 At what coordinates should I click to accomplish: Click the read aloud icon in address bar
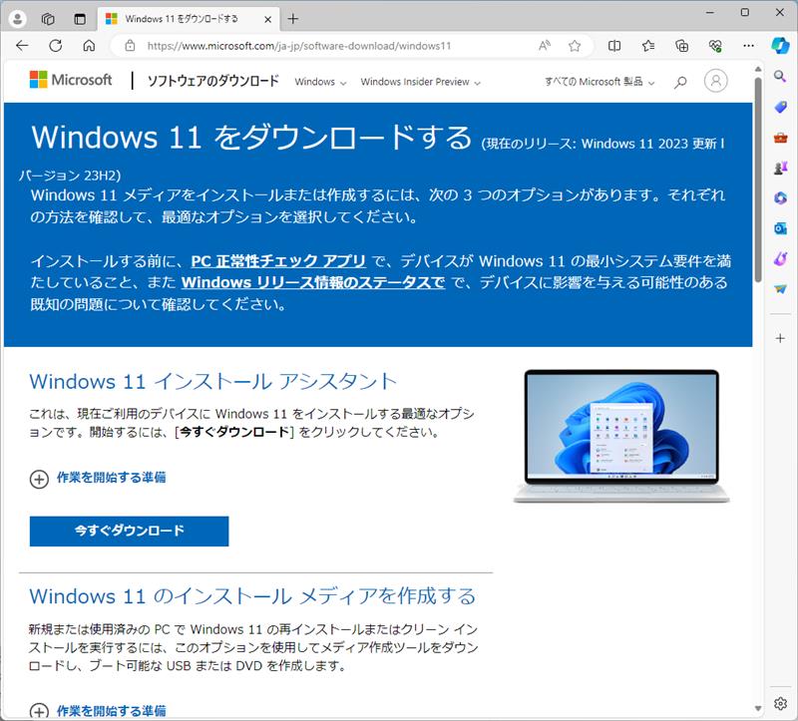[545, 46]
